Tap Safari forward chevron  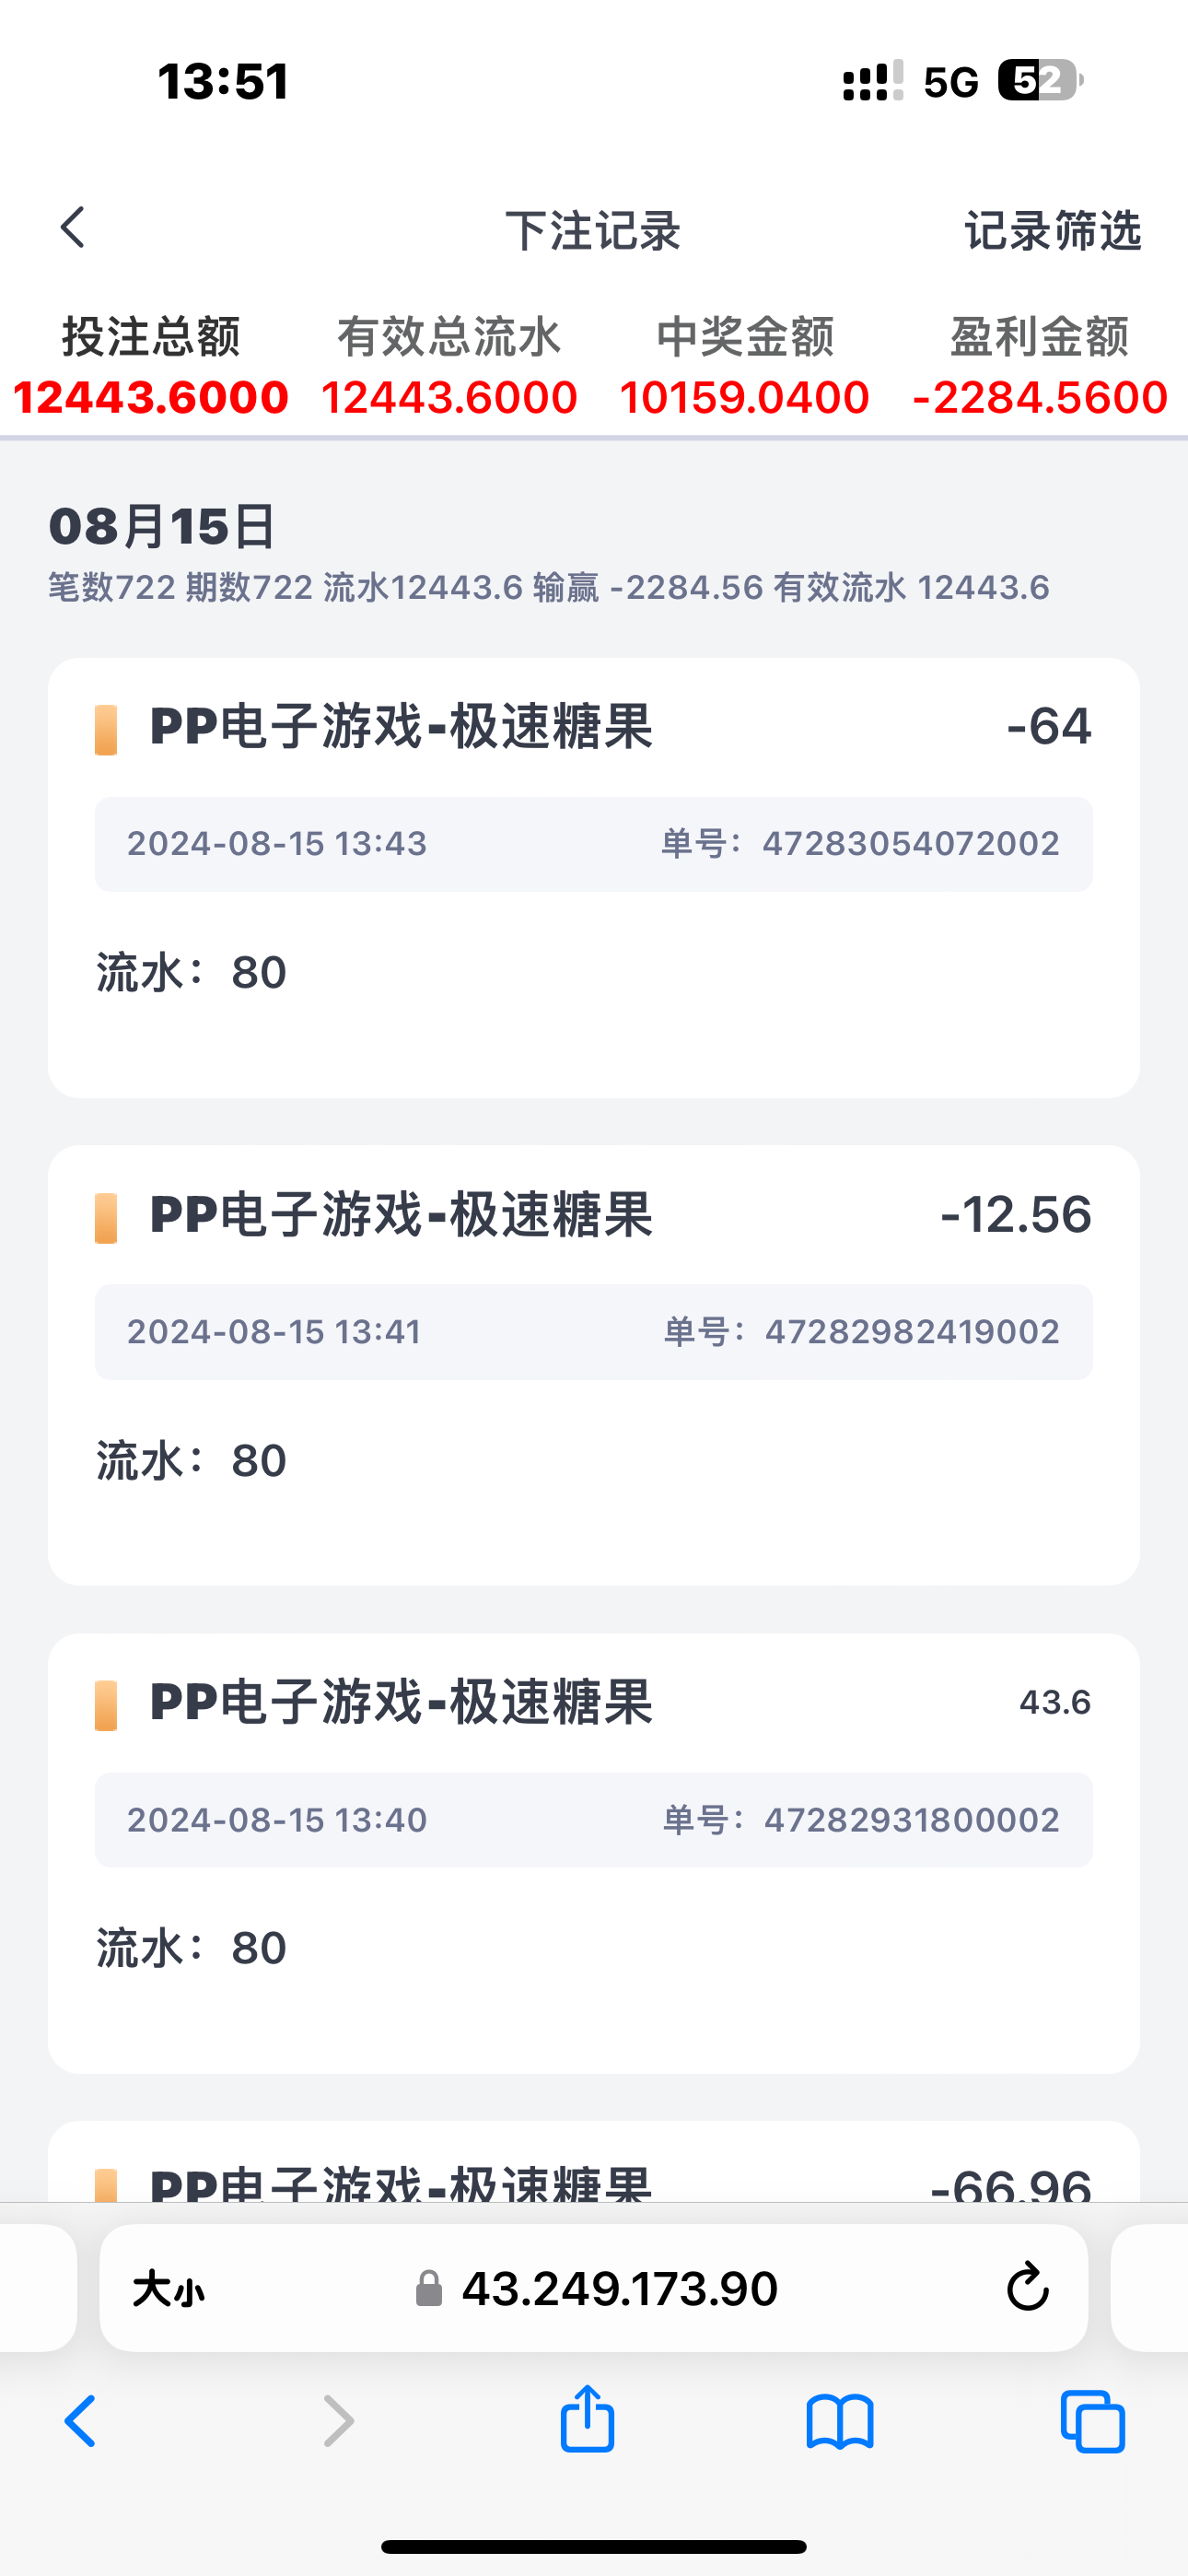[x=339, y=2422]
